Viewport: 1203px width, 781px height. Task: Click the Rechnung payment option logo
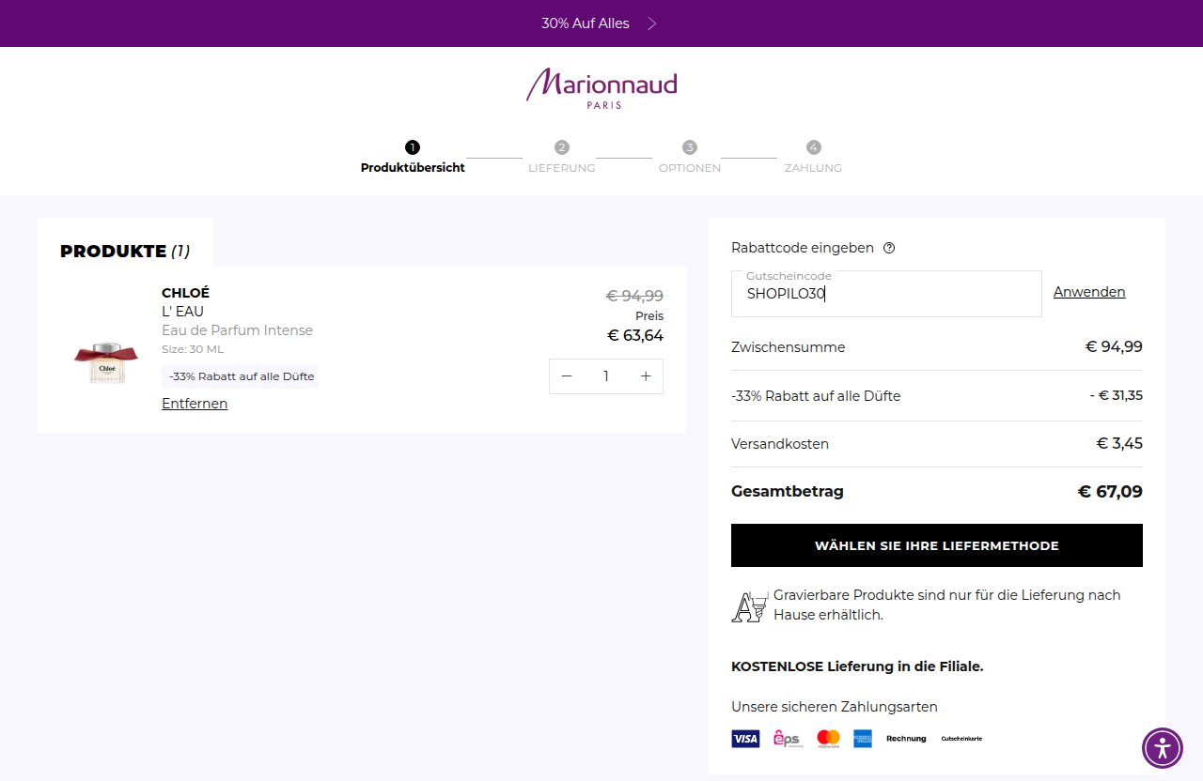pyautogui.click(x=906, y=739)
